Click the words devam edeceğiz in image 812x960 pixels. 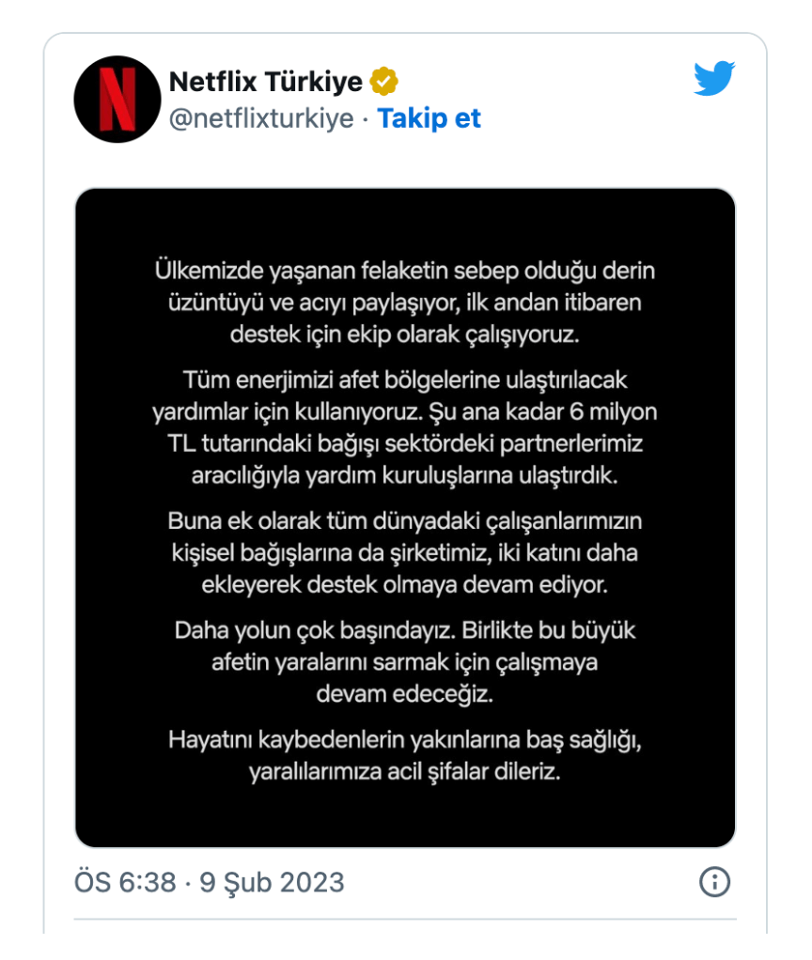point(405,694)
